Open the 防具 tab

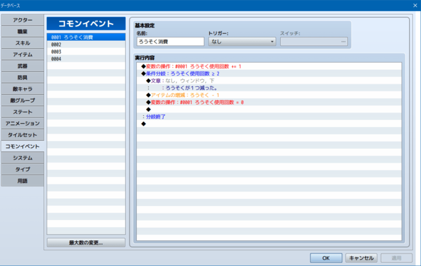tap(22, 78)
